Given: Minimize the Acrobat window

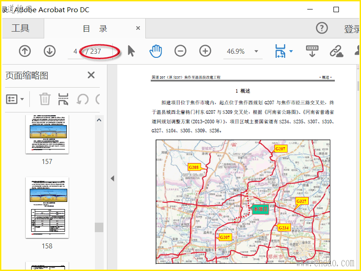Looking at the screenshot, I should click(310, 9).
